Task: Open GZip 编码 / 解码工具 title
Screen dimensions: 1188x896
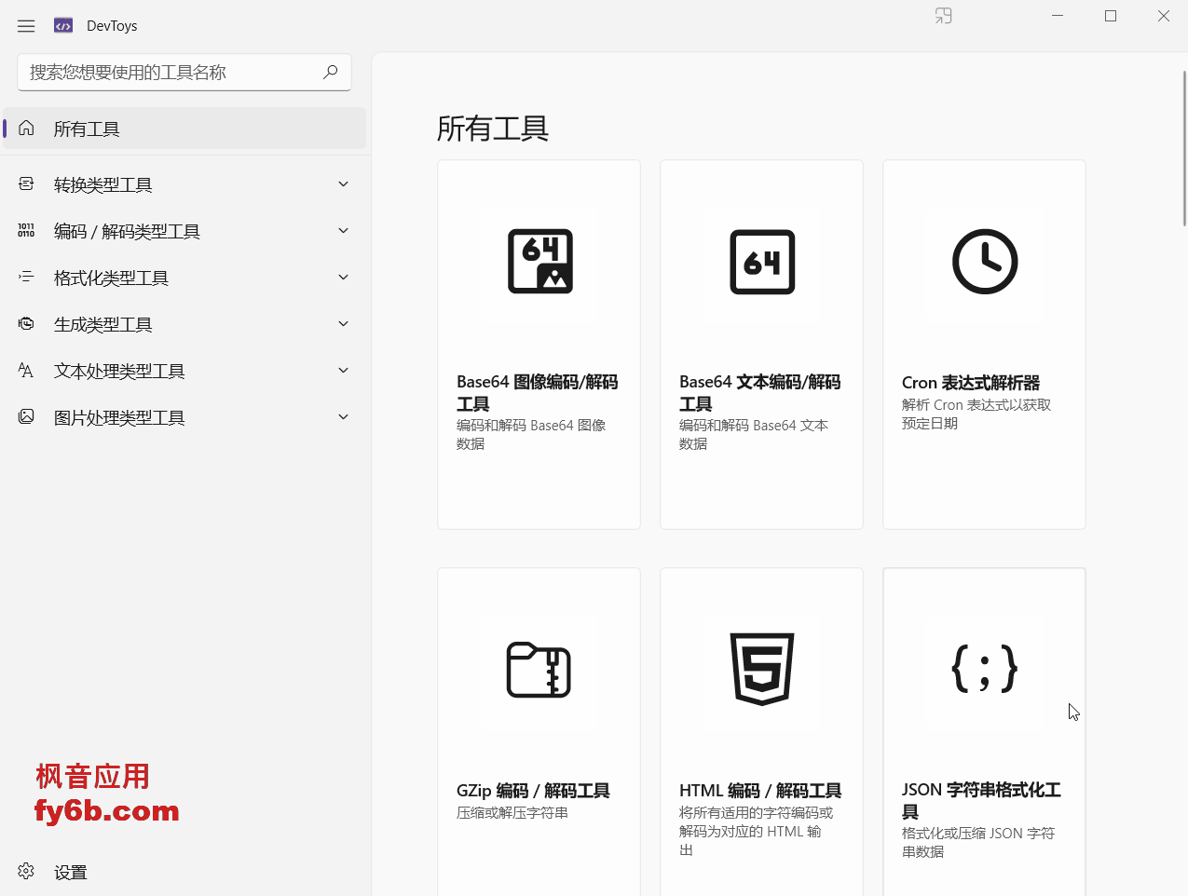Action: click(x=533, y=791)
